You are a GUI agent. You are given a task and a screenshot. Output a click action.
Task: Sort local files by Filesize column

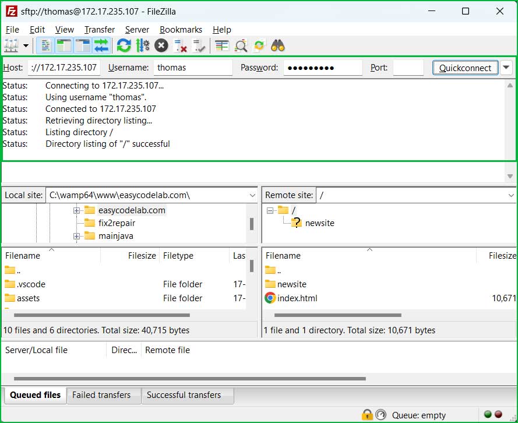130,256
